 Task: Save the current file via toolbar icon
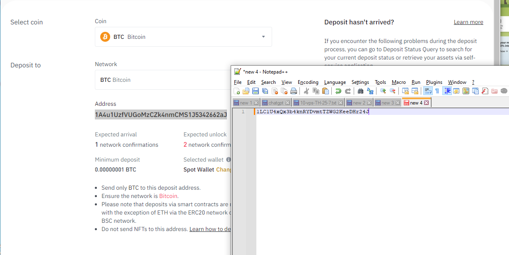[256, 91]
